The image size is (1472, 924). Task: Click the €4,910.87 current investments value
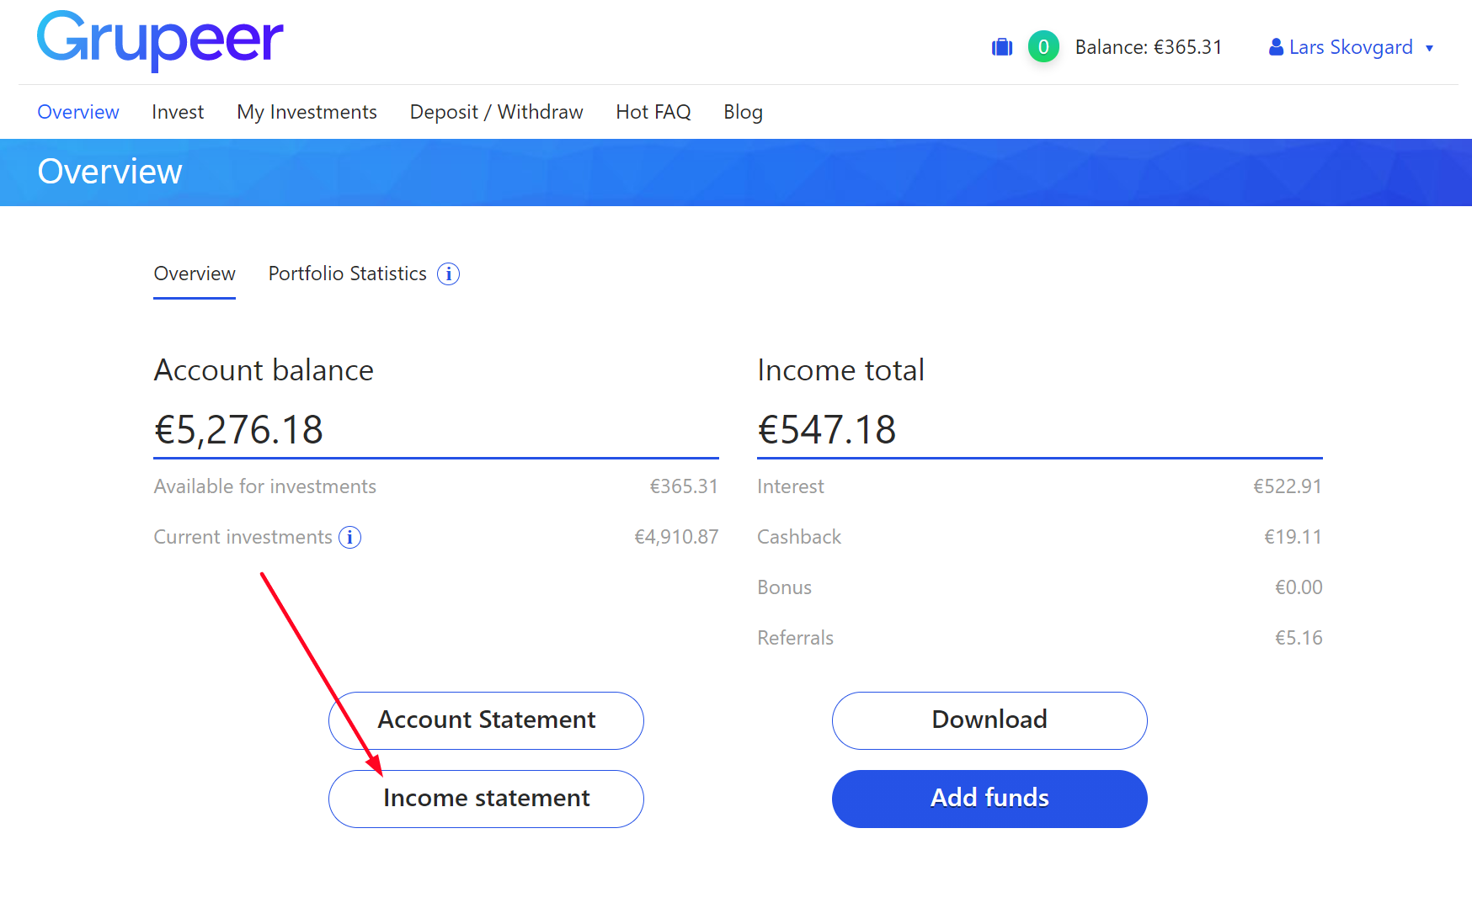click(x=676, y=537)
